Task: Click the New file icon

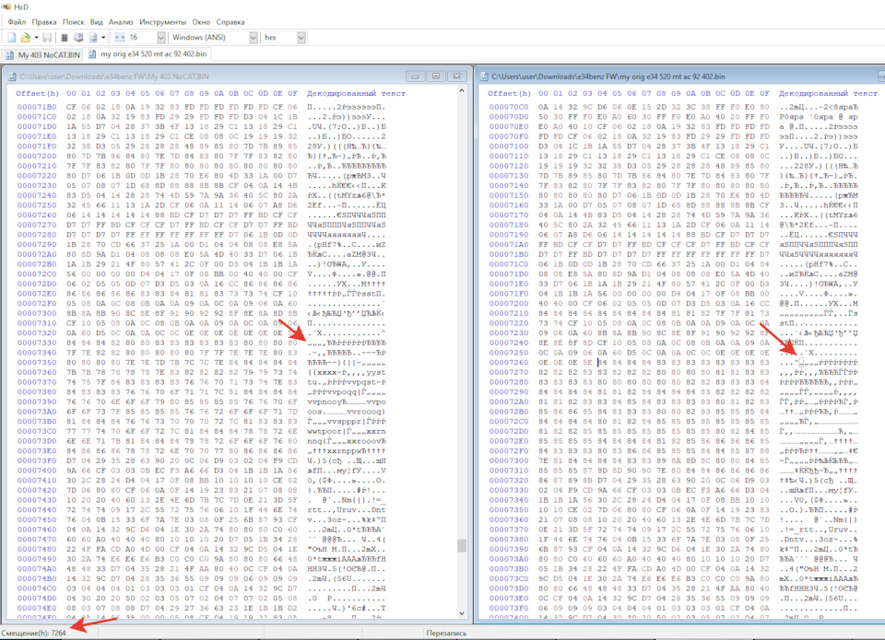Action: 12,37
